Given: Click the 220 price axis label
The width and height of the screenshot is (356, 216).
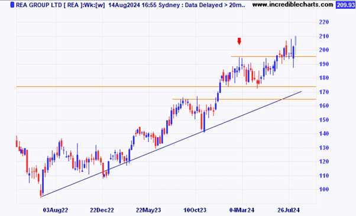Looking at the screenshot, I should point(323,22).
